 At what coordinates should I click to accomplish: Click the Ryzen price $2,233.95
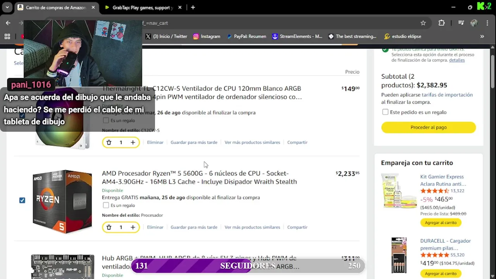tap(348, 174)
